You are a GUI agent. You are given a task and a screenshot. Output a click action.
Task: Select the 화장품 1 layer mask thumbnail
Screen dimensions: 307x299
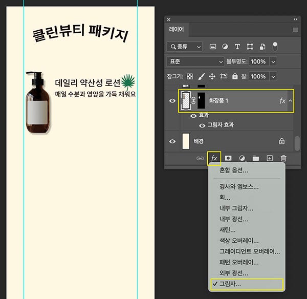201,101
